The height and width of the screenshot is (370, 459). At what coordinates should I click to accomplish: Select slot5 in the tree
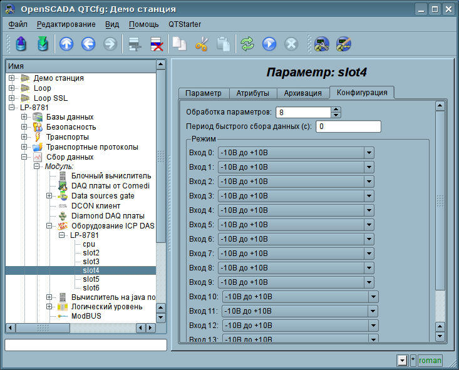91,279
